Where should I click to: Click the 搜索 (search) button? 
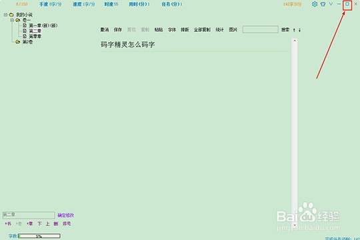tap(285, 29)
